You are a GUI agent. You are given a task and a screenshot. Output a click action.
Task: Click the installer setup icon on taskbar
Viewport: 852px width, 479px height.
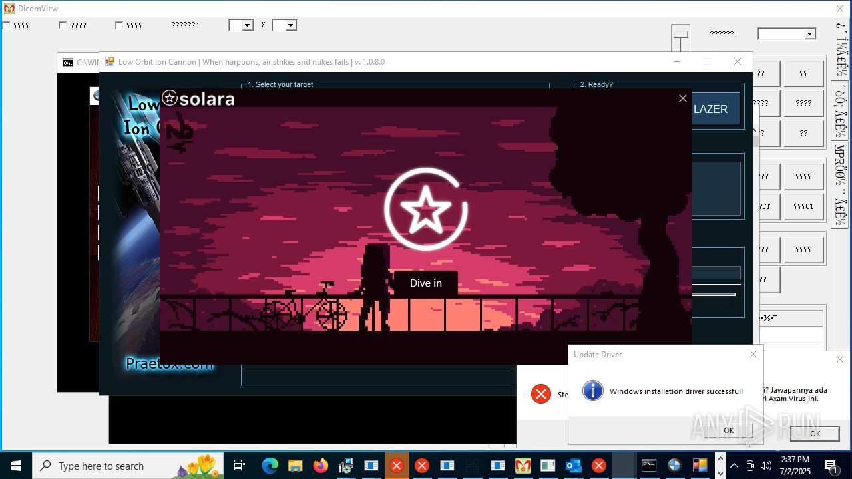pyautogui.click(x=346, y=466)
